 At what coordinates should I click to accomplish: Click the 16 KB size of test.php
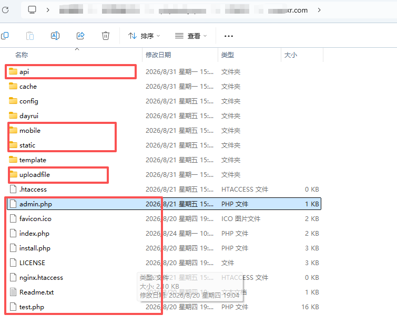tap(310, 307)
